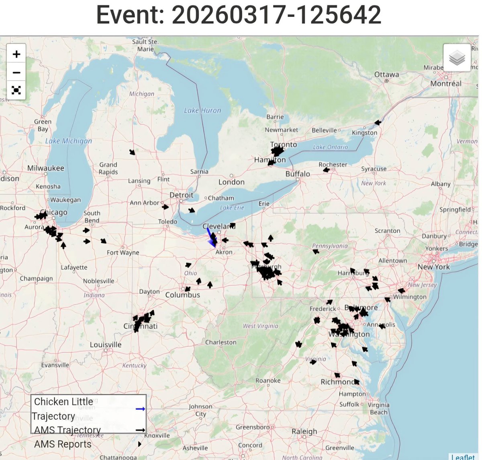Click the Lake Ontario label
Image resolution: width=482 pixels, height=460 pixels.
[x=331, y=147]
